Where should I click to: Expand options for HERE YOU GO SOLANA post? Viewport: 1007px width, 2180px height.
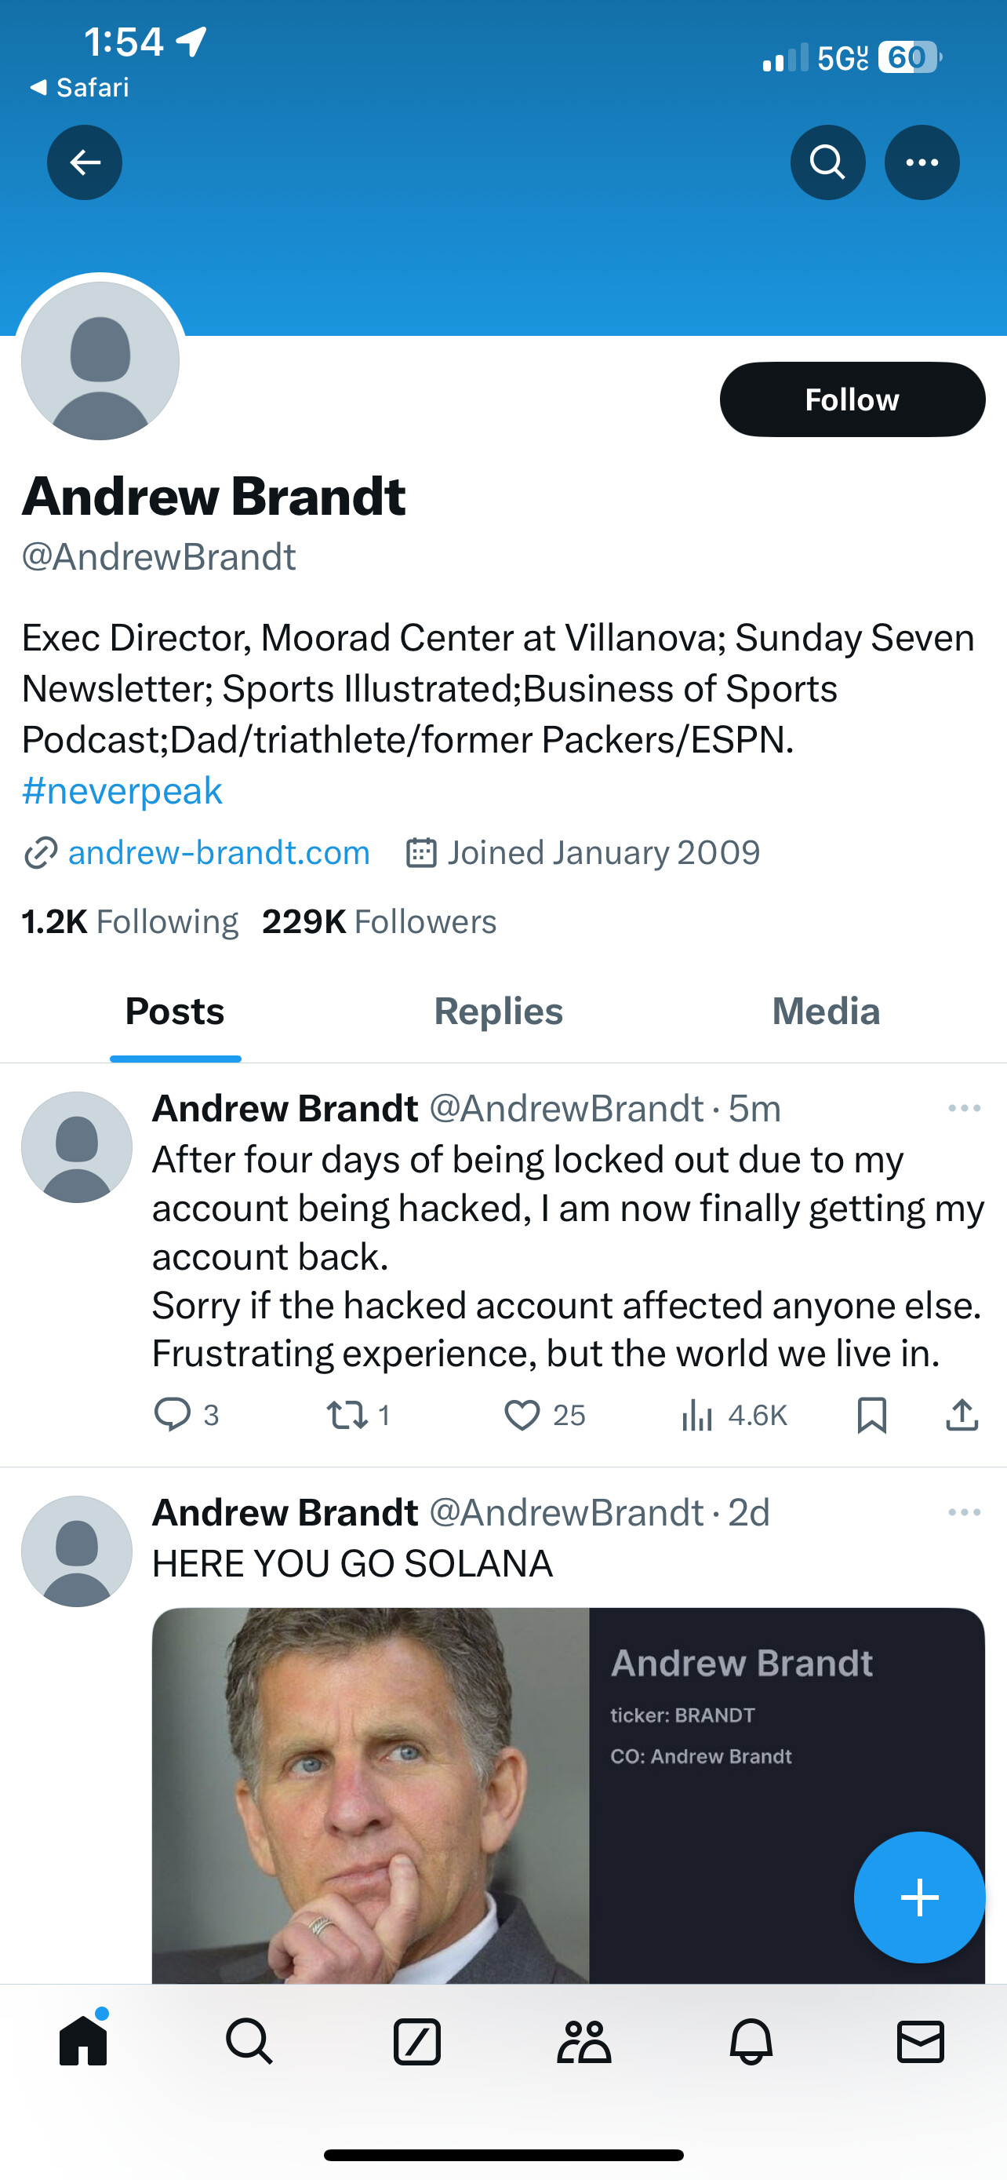coord(964,1512)
